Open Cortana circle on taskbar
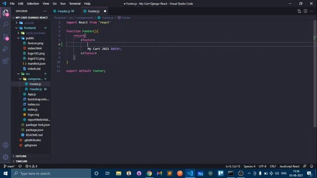 tap(97, 174)
